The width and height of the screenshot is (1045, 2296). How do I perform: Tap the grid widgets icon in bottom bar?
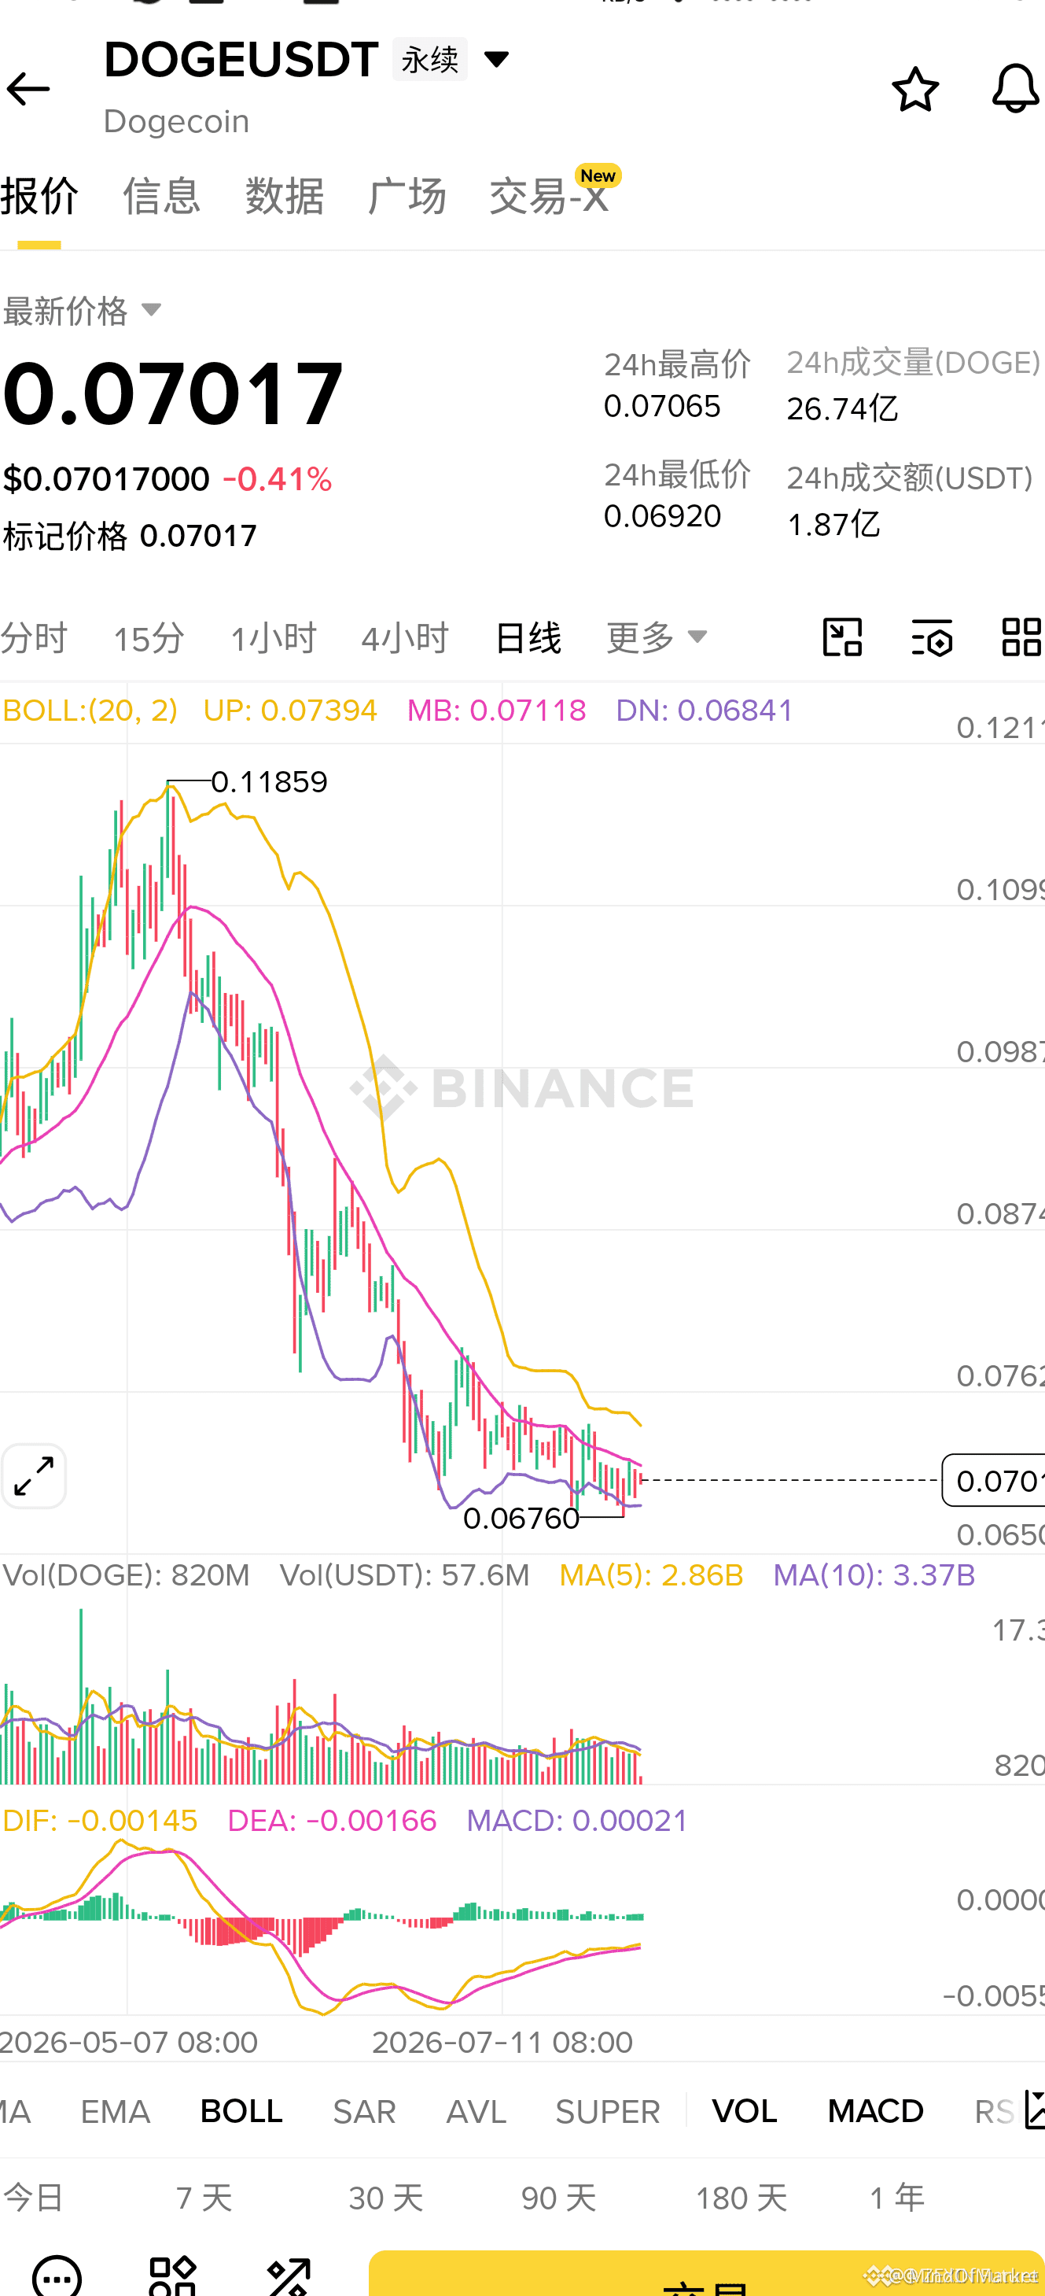point(173,2276)
